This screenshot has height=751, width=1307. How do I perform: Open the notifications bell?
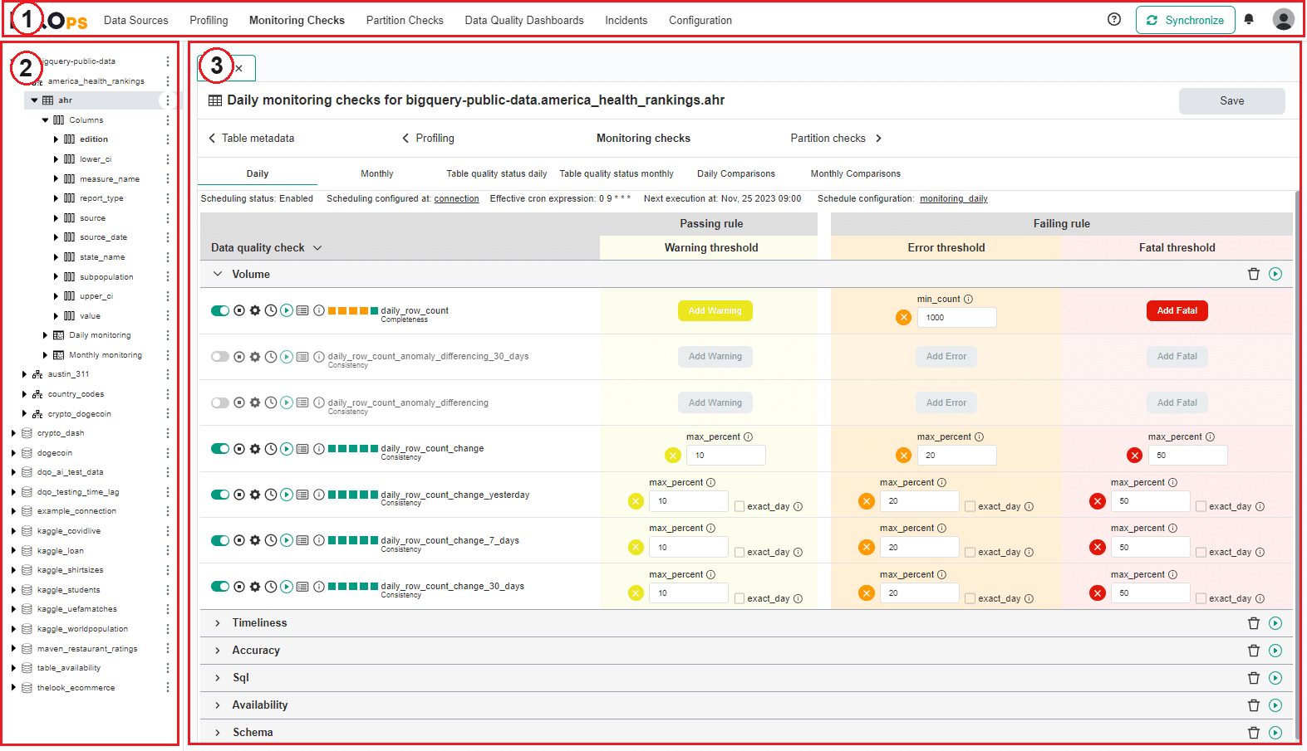click(x=1249, y=20)
